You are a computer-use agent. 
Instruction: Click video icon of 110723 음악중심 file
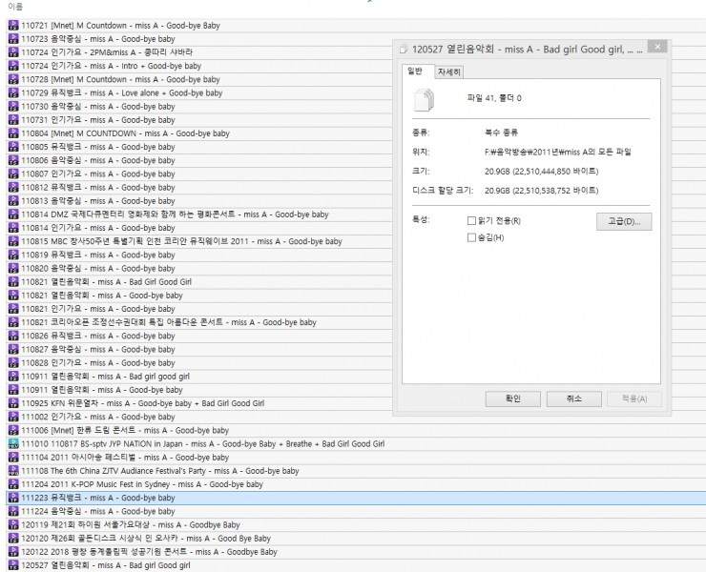coord(13,39)
